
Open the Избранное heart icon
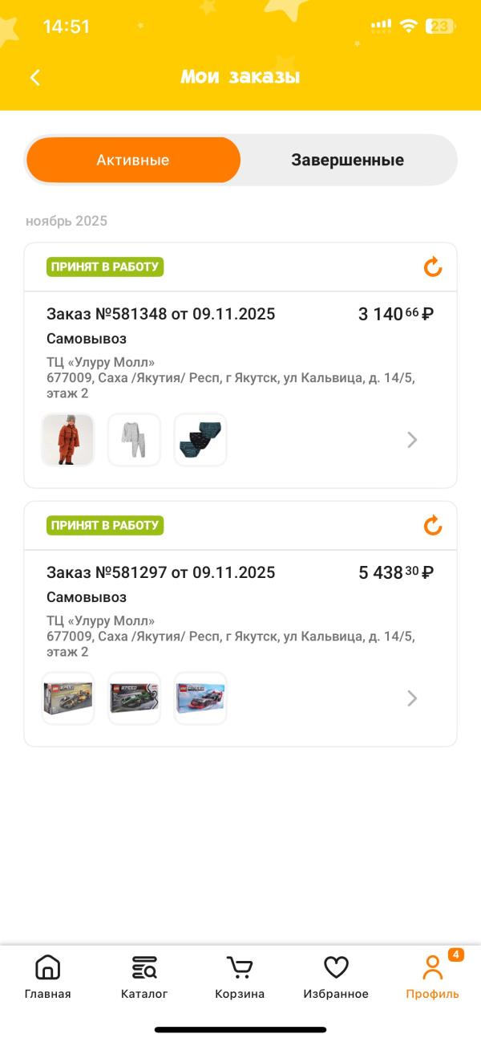coord(336,968)
